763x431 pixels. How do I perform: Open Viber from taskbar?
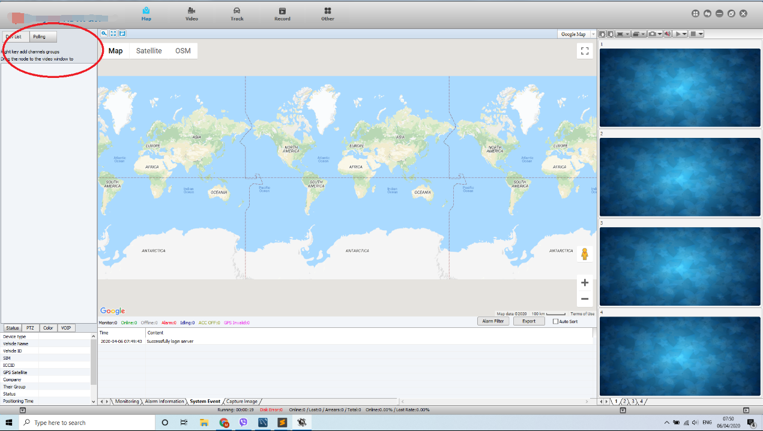pyautogui.click(x=243, y=423)
